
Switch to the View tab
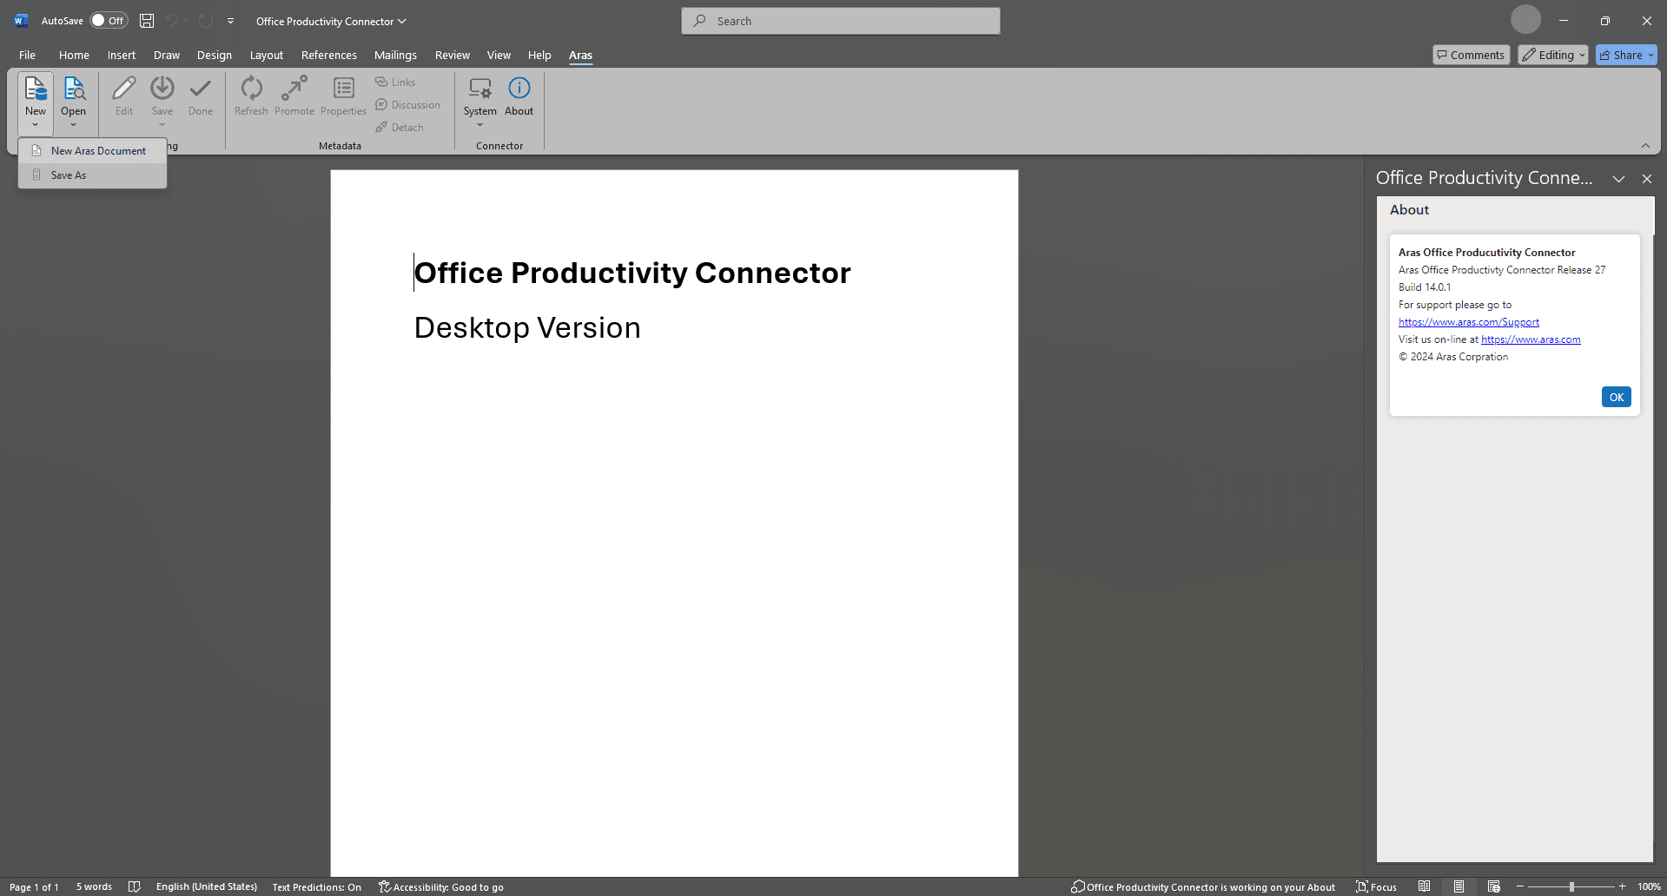(499, 55)
